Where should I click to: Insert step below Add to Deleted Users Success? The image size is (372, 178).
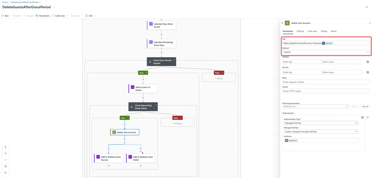point(109,166)
